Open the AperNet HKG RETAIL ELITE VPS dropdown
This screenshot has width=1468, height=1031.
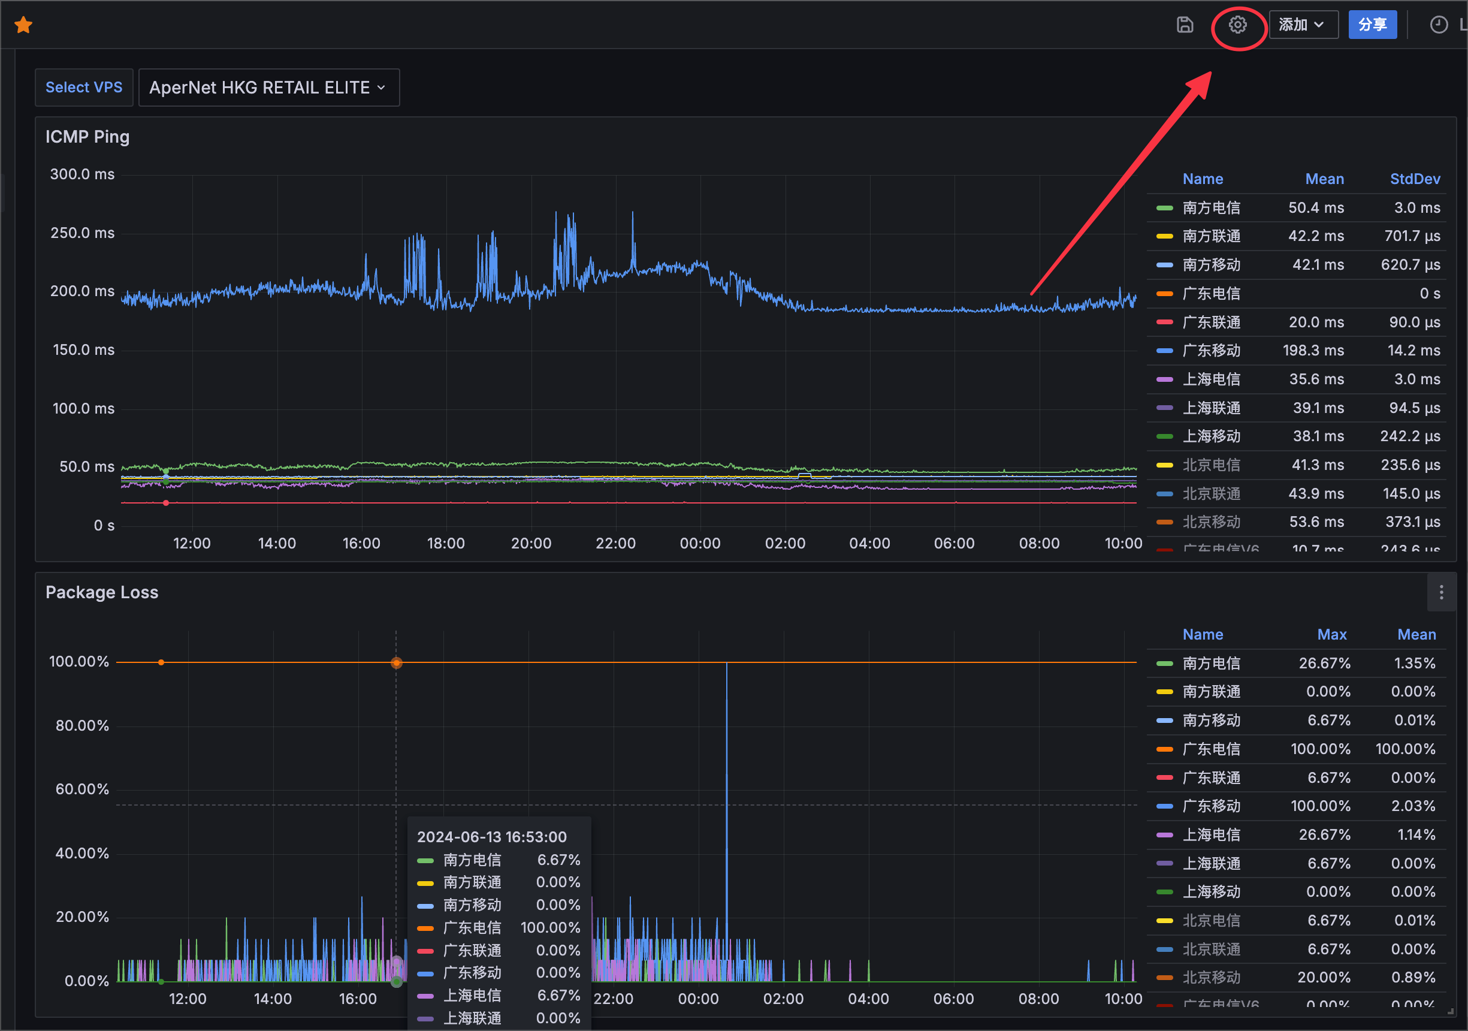pos(268,88)
